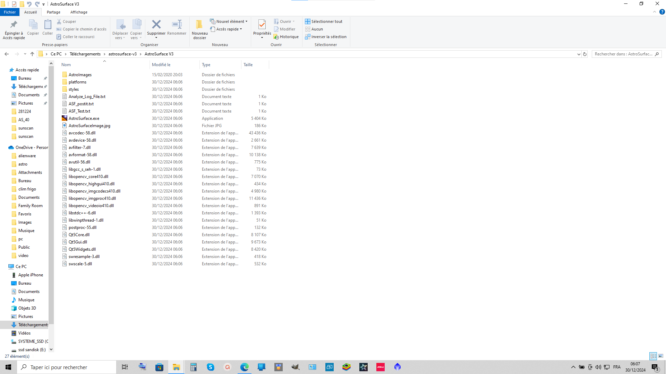
Task: Open the Fichier menu
Action: [10, 12]
